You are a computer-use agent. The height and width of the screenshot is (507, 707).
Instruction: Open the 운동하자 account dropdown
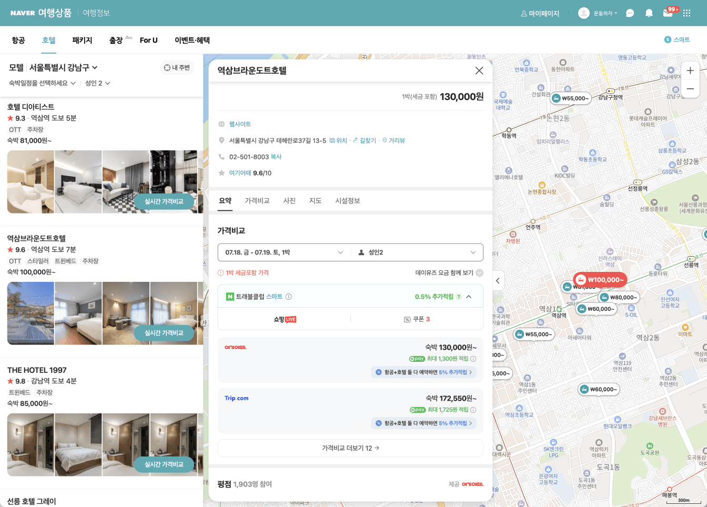(x=605, y=13)
